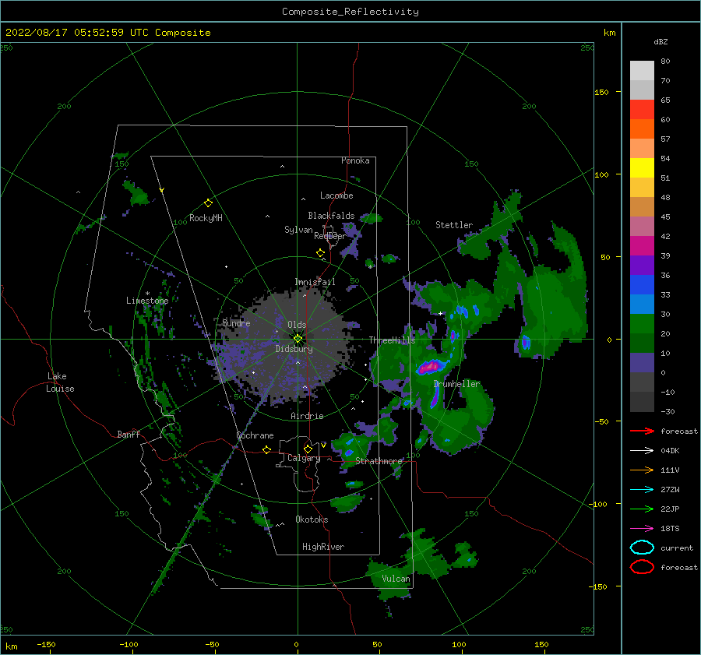Click the Blackfalds label

click(331, 216)
